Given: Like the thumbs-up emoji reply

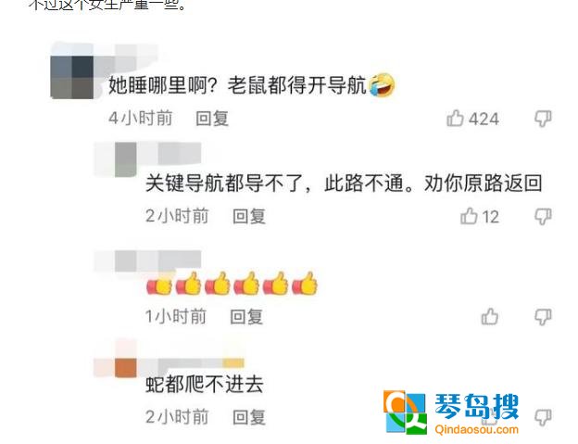Looking at the screenshot, I should tap(490, 317).
